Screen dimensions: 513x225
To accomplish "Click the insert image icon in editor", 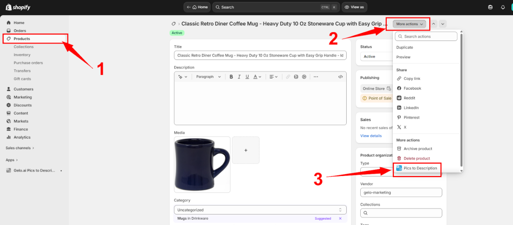I will coord(296,77).
